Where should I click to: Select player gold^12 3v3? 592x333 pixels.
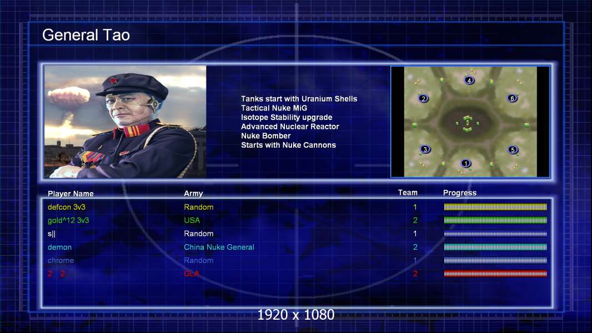click(68, 220)
